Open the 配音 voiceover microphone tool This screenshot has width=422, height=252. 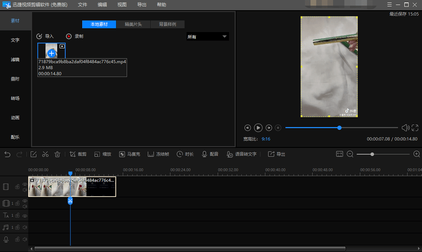pos(210,154)
